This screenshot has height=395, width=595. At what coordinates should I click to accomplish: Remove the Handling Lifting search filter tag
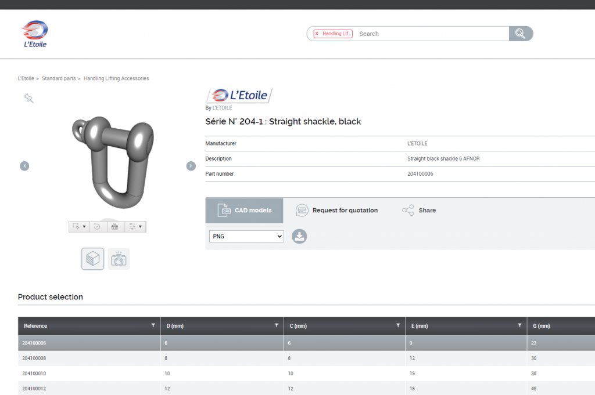coord(317,34)
